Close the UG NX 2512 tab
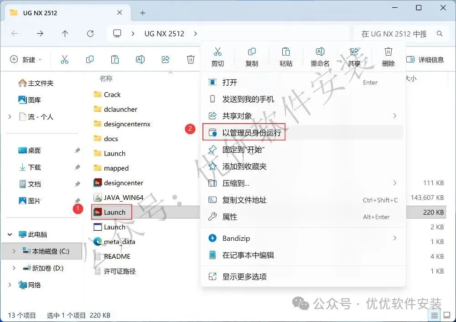Image resolution: width=456 pixels, height=322 pixels. point(119,12)
